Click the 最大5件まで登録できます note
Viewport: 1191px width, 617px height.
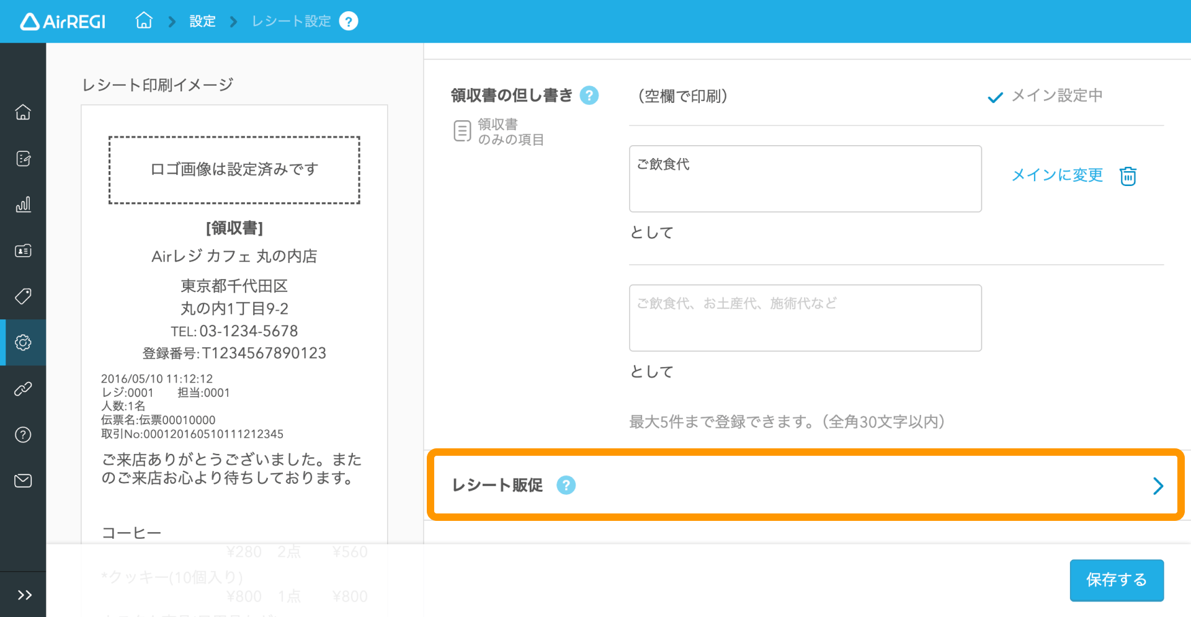click(787, 422)
